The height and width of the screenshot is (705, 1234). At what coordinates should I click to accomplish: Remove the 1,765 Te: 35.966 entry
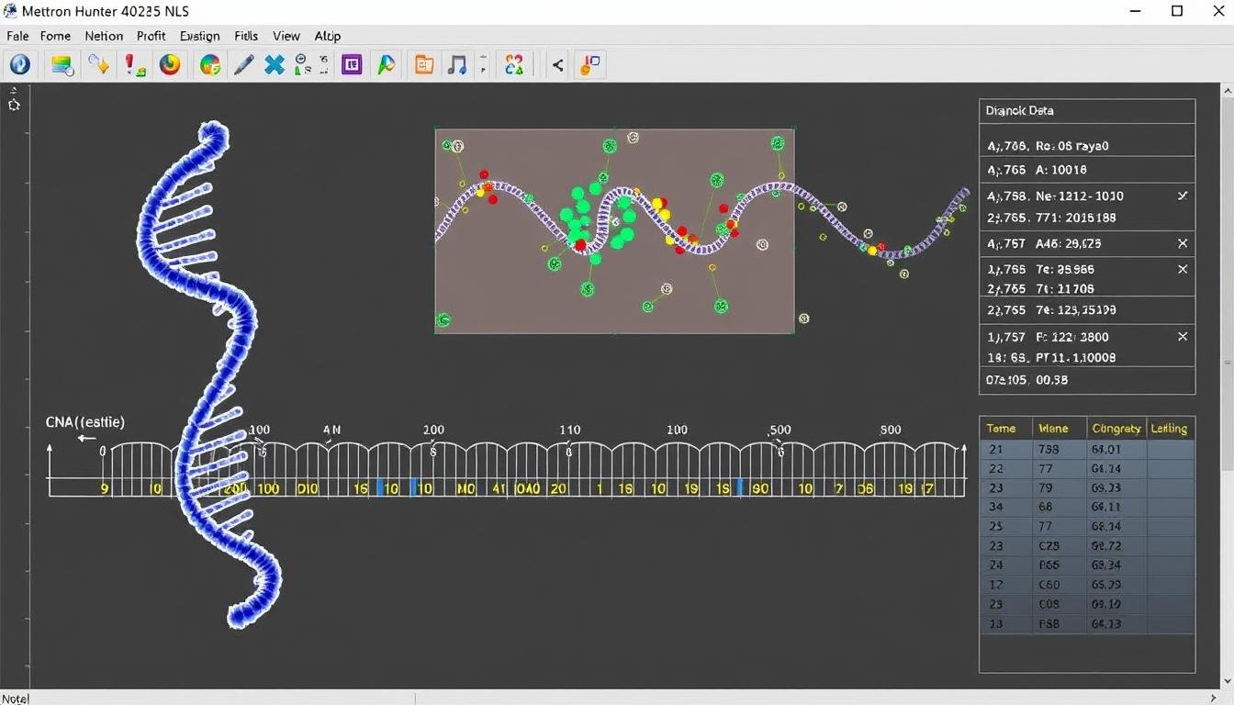coord(1183,269)
